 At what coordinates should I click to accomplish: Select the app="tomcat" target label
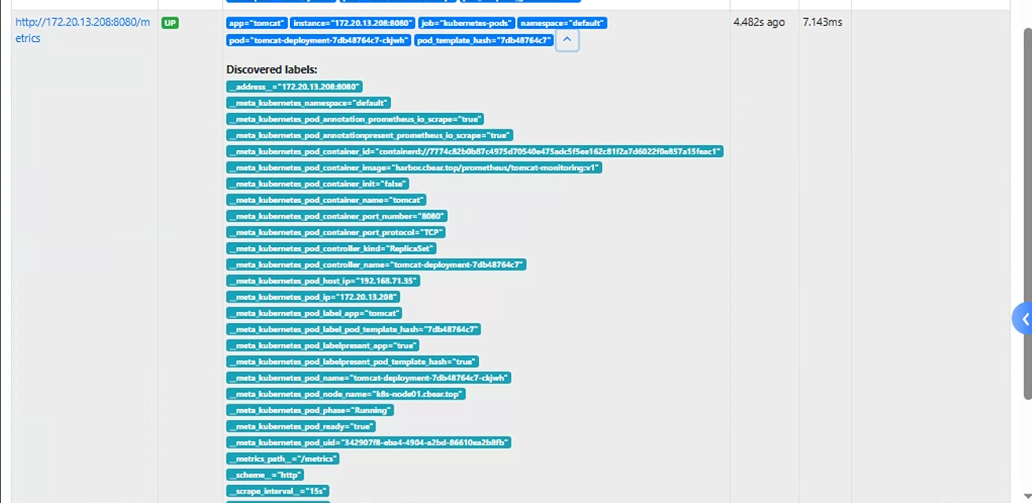[x=257, y=23]
